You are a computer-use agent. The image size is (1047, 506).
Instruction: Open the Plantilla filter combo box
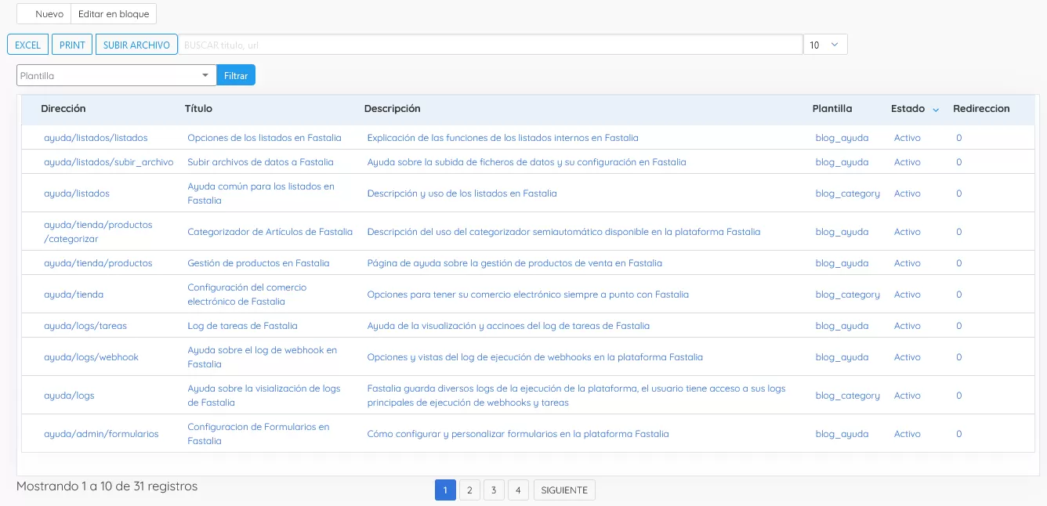pyautogui.click(x=116, y=75)
